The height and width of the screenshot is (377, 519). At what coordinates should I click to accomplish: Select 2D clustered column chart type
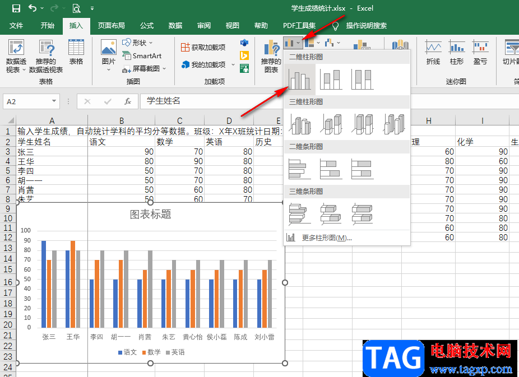(299, 80)
